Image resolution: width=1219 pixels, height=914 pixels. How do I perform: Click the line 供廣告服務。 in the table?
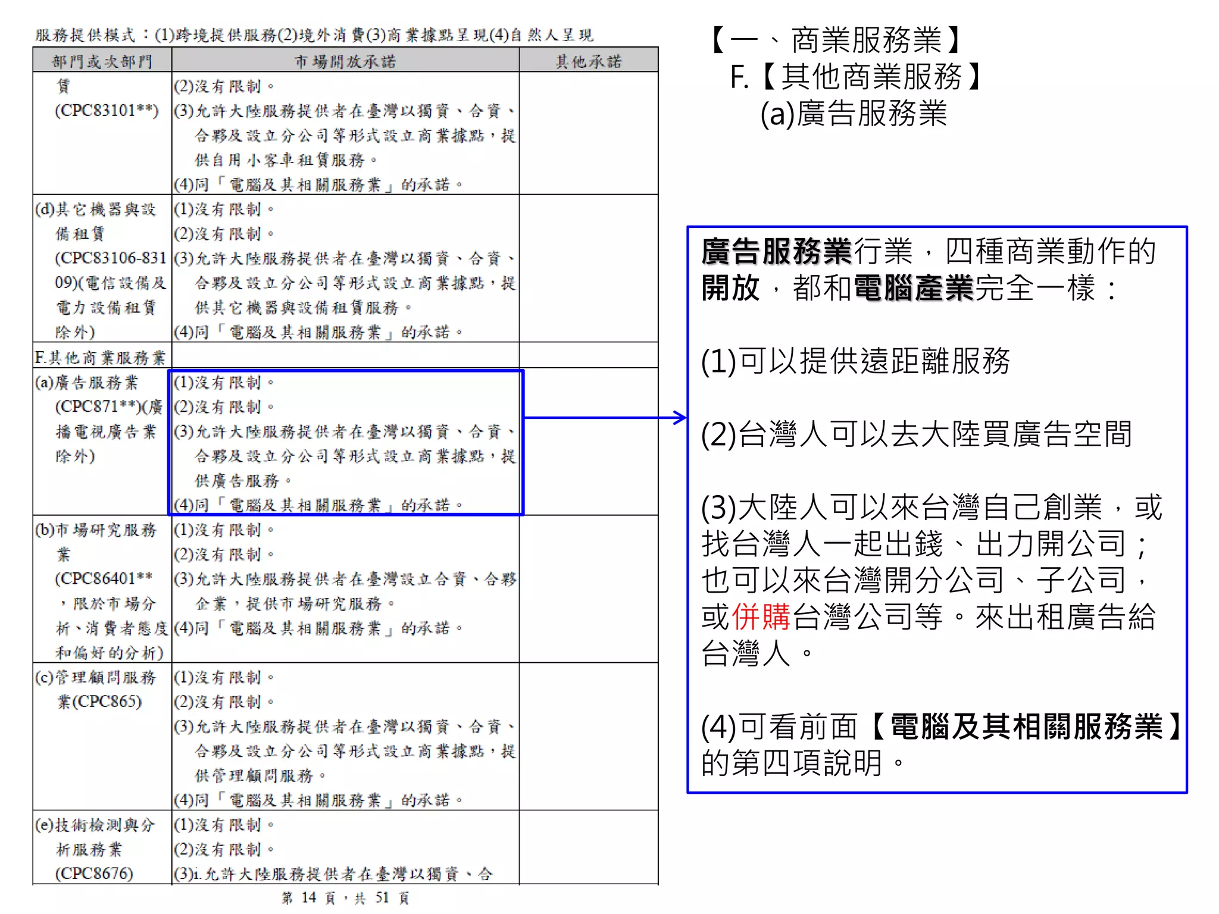[x=243, y=480]
